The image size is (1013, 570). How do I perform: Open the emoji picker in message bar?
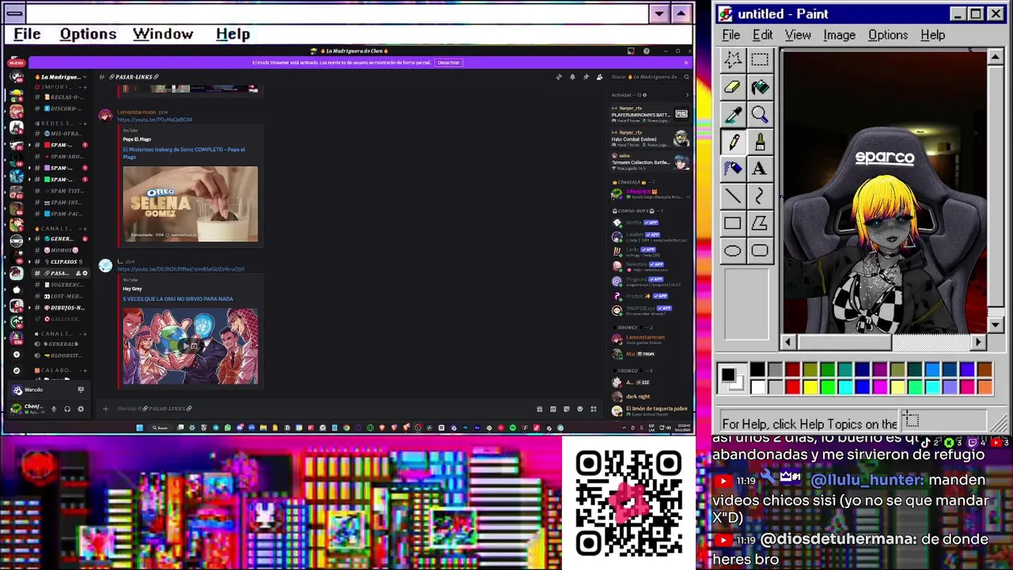point(579,409)
